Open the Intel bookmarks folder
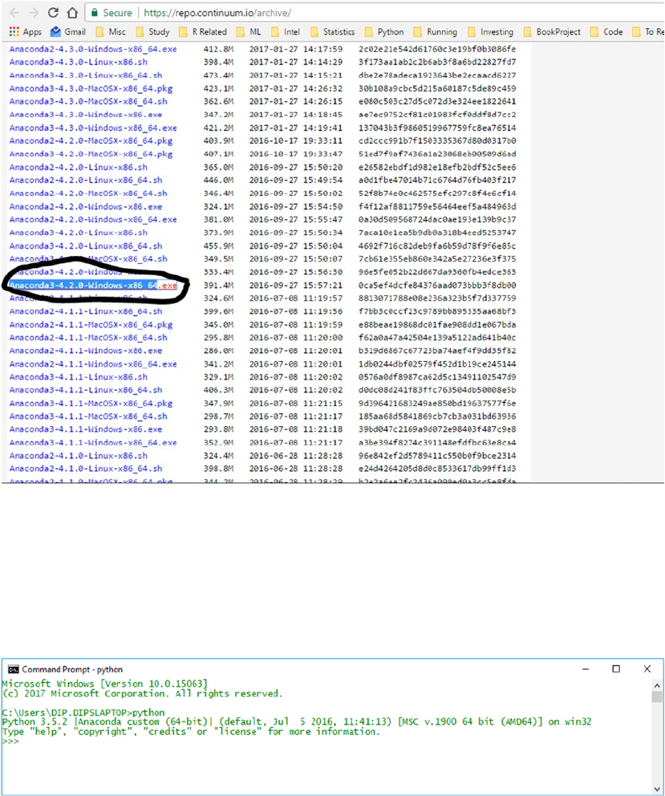 pyautogui.click(x=286, y=31)
